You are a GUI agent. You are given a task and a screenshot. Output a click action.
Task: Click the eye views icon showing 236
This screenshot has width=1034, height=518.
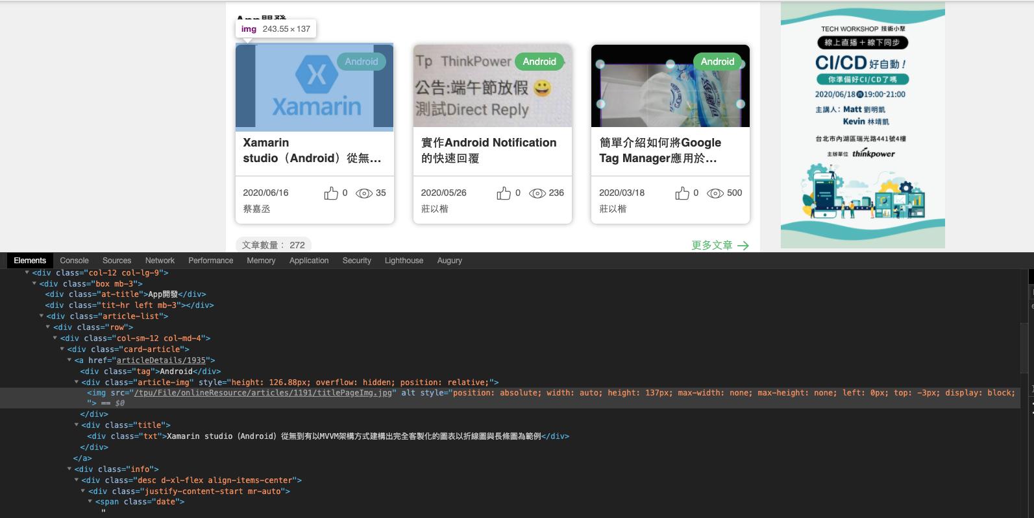[537, 193]
